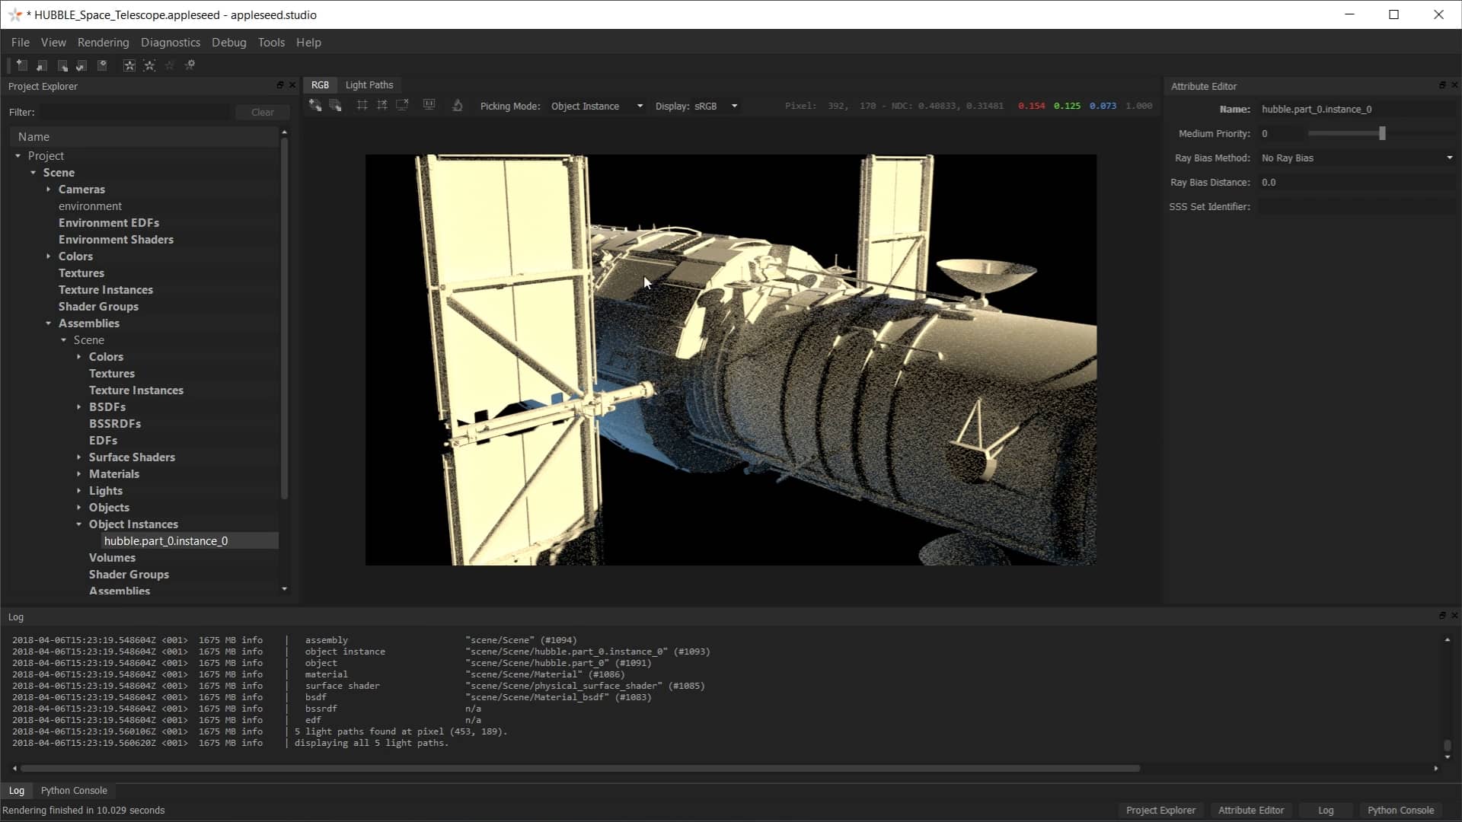
Task: Open Rendering Settings via the gear-star icon
Action: click(190, 65)
